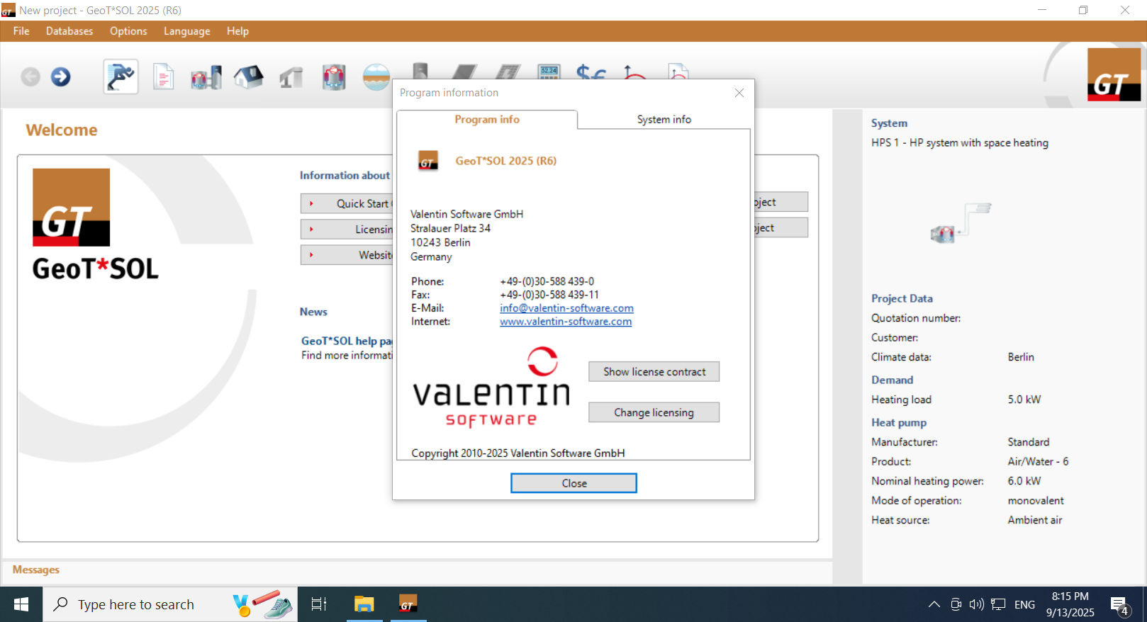Click the HPS 1 system description text
The image size is (1147, 622).
pos(959,142)
